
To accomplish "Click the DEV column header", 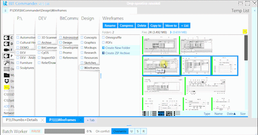I will pos(42,18).
